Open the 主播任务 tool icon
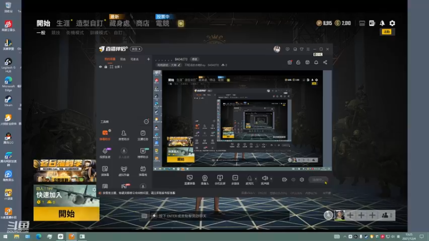This screenshot has width=429, height=241. click(143, 135)
